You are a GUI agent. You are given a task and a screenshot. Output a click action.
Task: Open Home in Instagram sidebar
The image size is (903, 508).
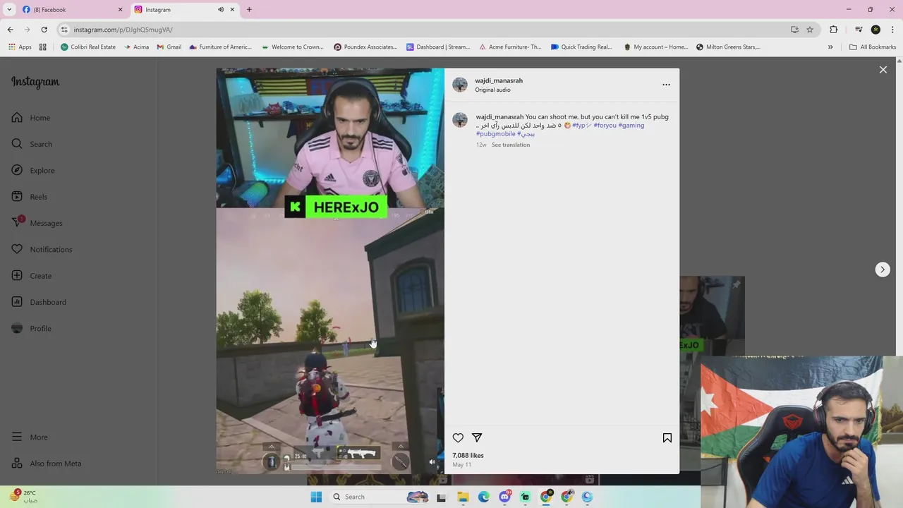point(40,118)
